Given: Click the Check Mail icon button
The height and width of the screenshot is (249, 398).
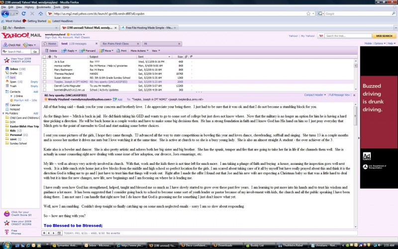Looking at the screenshot, I should 11,45.
